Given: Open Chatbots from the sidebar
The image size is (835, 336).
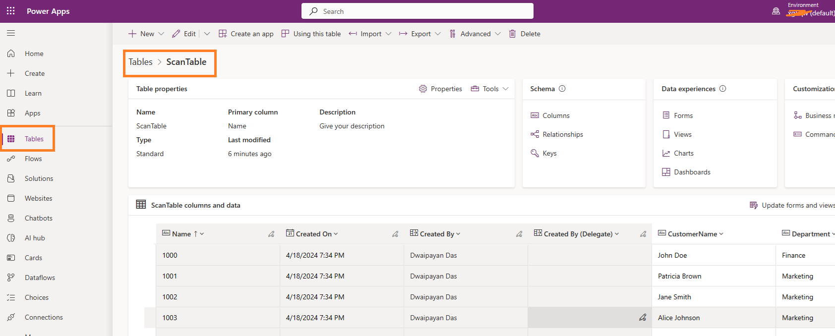Looking at the screenshot, I should point(38,218).
